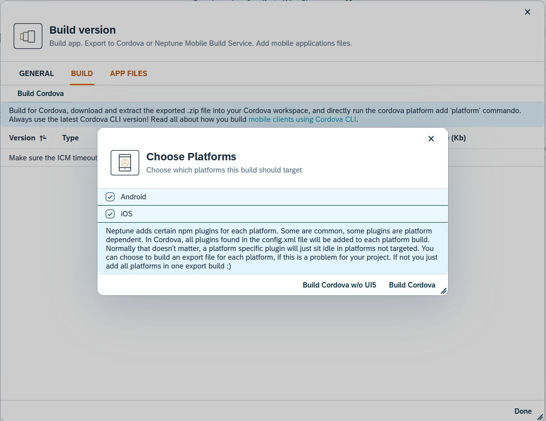Select the BUILD tab
This screenshot has width=546, height=421.
[82, 73]
